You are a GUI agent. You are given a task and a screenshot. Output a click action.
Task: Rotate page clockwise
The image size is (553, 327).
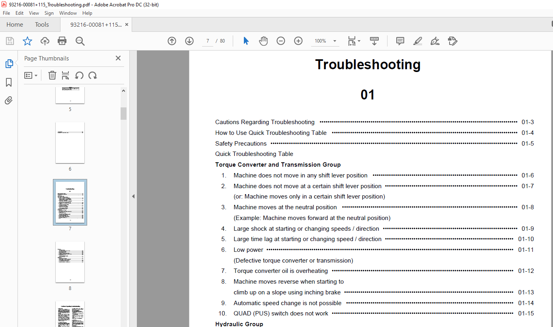(x=93, y=75)
